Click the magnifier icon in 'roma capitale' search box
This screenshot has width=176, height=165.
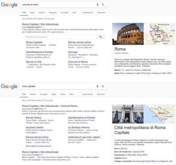[x=103, y=86]
